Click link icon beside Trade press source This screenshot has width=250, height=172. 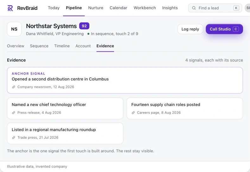(x=14, y=137)
